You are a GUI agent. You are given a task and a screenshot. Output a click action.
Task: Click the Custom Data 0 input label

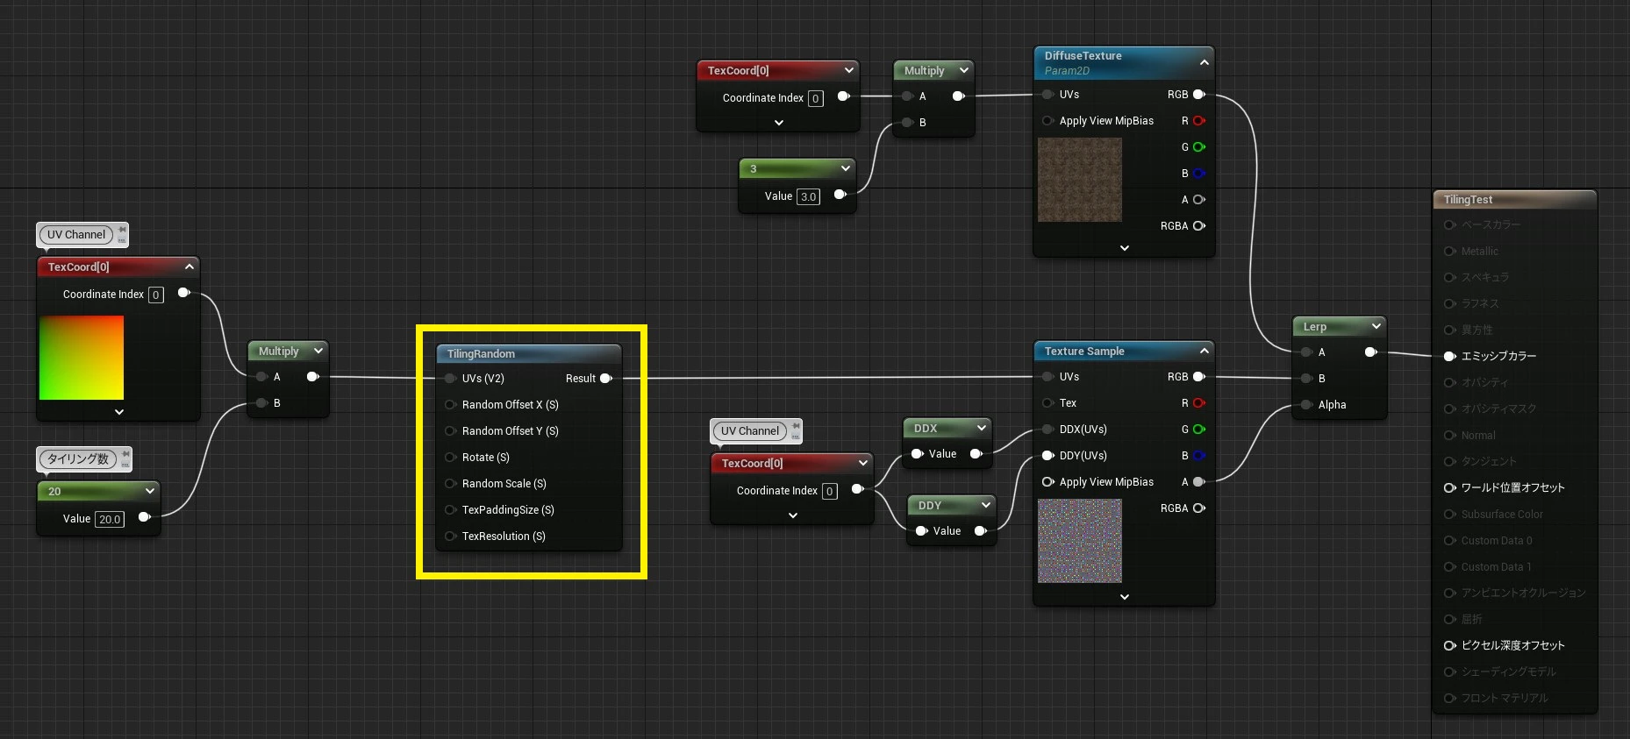pyautogui.click(x=1497, y=540)
